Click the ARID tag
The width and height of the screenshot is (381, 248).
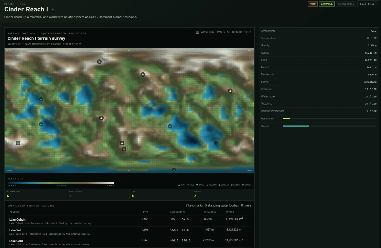(x=313, y=4)
